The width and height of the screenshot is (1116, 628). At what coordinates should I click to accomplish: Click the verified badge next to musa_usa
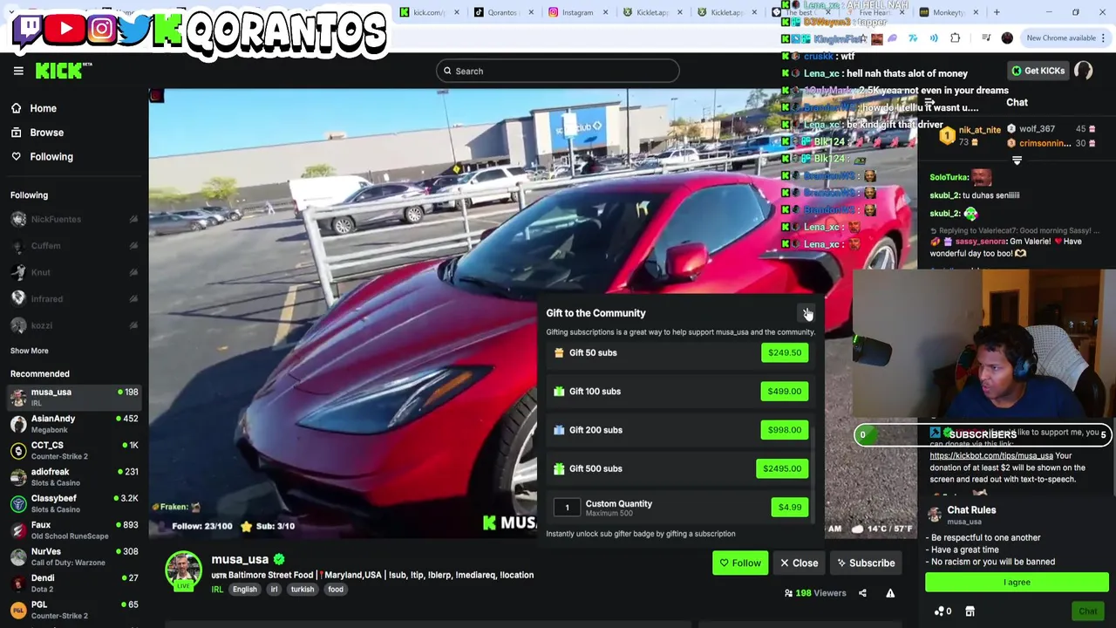click(278, 559)
